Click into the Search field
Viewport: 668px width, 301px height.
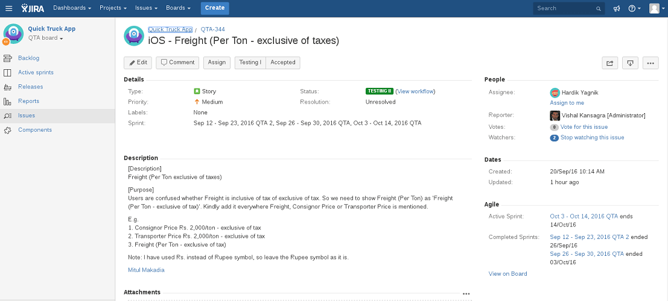(x=568, y=8)
